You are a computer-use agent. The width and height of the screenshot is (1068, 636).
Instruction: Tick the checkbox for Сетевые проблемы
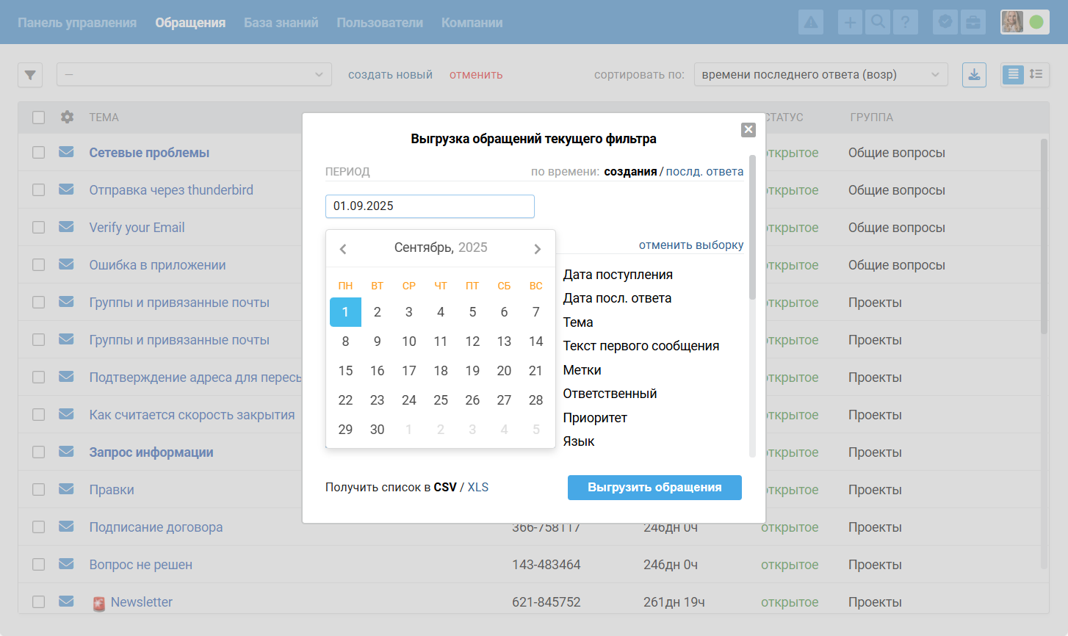(x=39, y=153)
